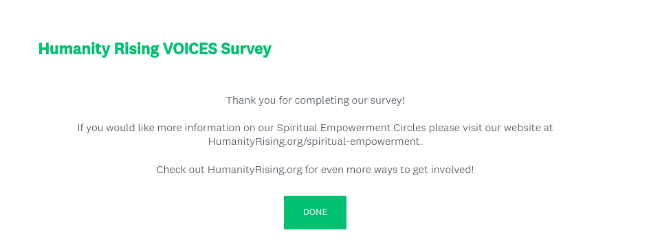Select the Humanity Rising VOICES Survey heading
This screenshot has width=671, height=250.
[x=155, y=49]
